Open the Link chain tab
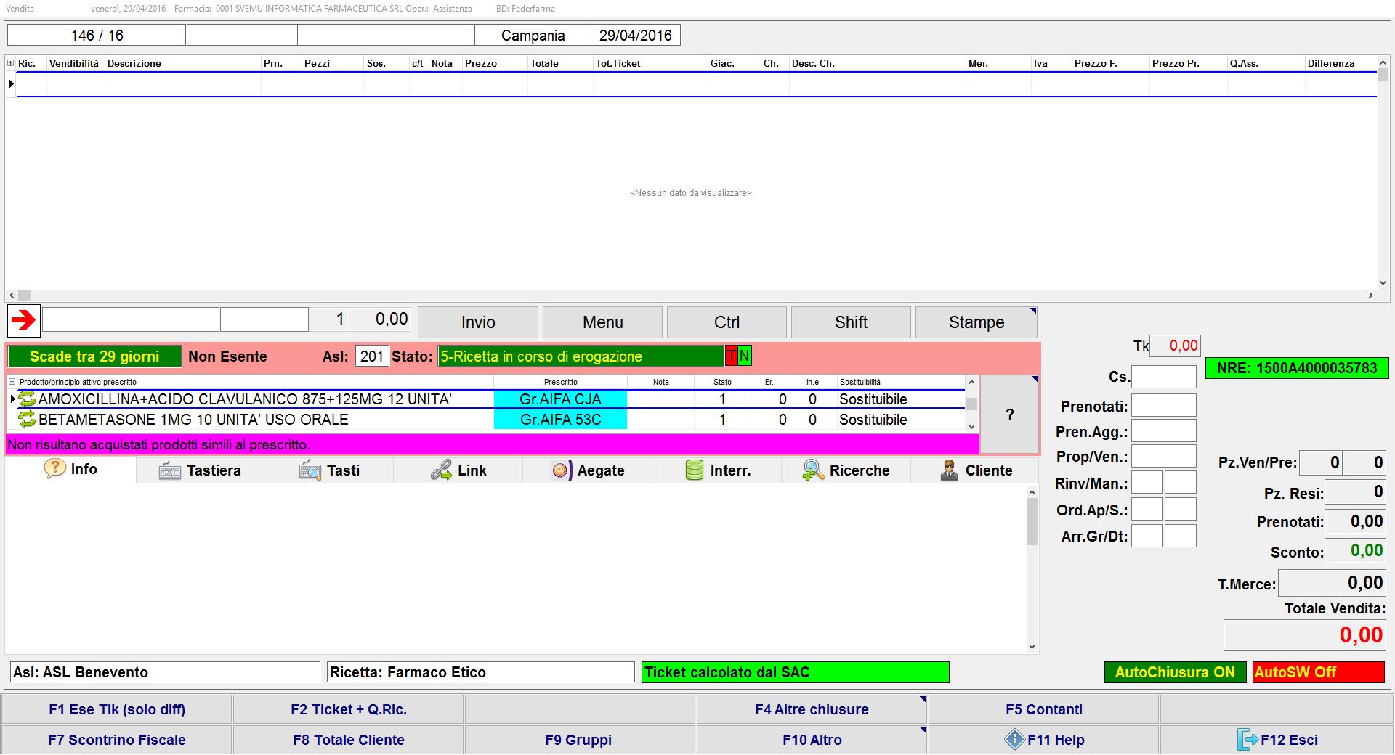The width and height of the screenshot is (1395, 755). click(x=458, y=470)
